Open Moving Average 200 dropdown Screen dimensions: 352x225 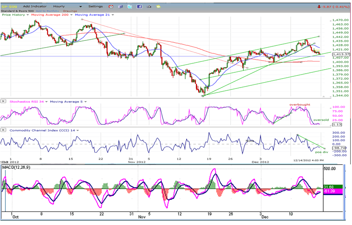click(x=71, y=15)
